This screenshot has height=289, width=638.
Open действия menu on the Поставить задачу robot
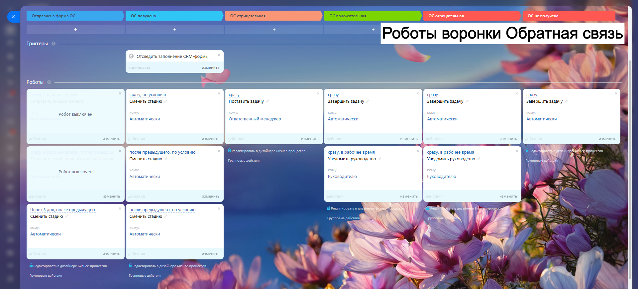click(x=236, y=139)
